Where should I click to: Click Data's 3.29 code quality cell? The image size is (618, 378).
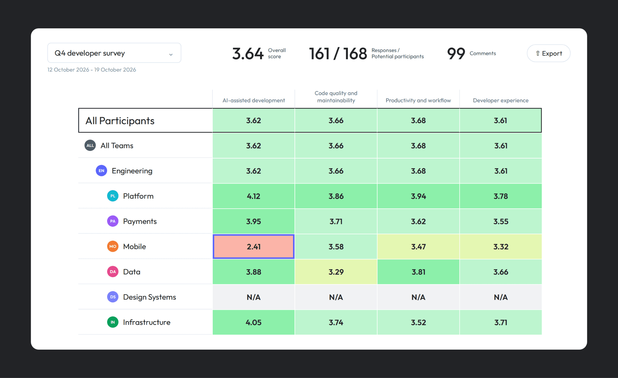click(336, 272)
